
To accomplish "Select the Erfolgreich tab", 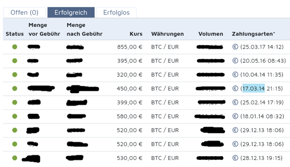I will click(71, 13).
